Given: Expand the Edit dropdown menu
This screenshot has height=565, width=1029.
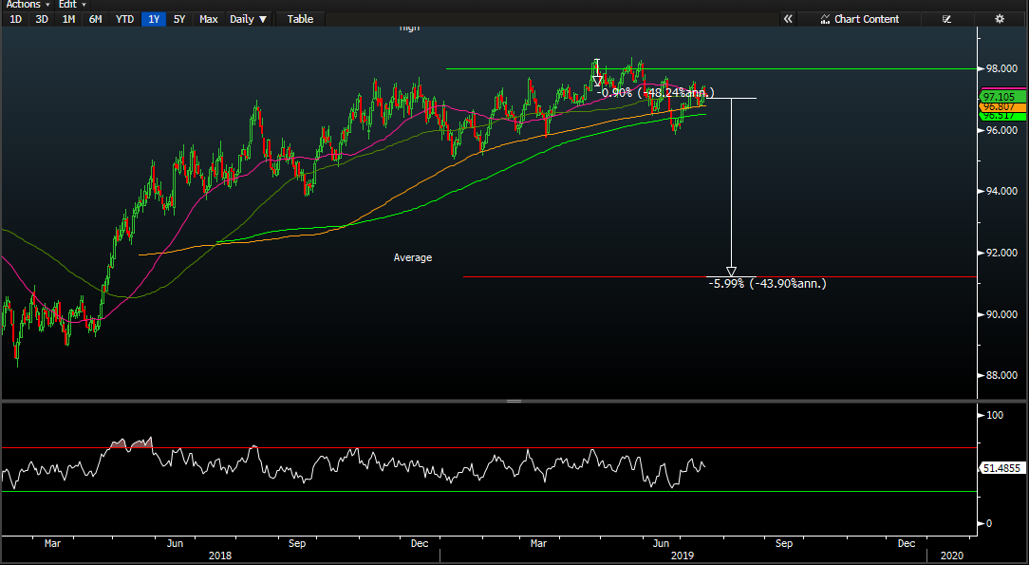Looking at the screenshot, I should click(x=72, y=5).
